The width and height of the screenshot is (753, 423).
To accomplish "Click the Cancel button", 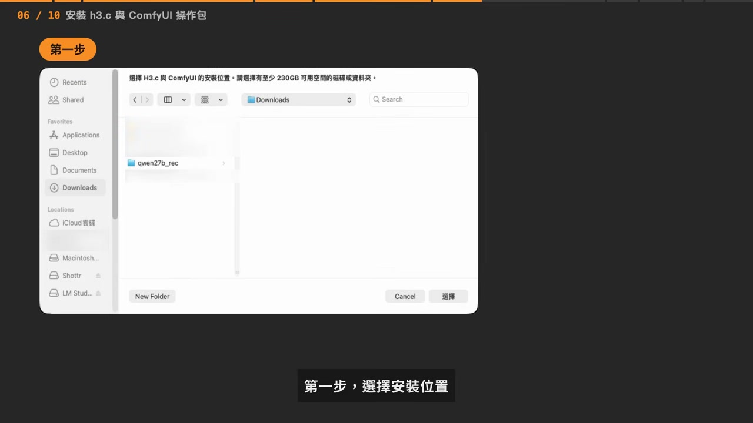I will click(x=405, y=296).
